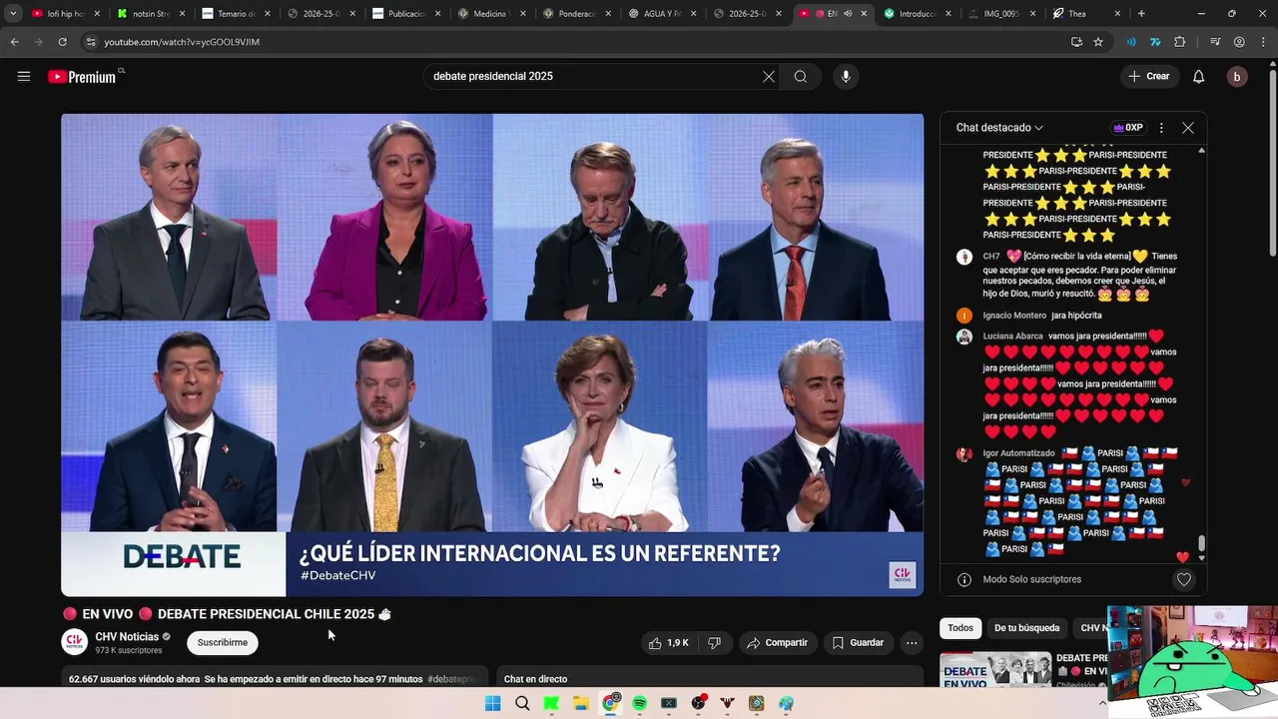Click chat user CH7
Viewport: 1278px width, 719px height.
click(x=991, y=257)
